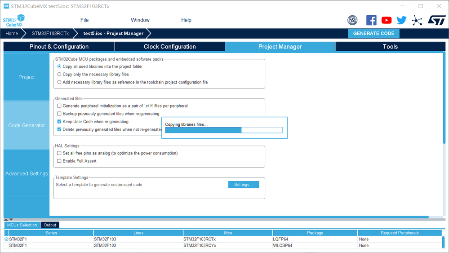Viewport: 449px width, 253px height.
Task: Sort by the Package column header
Action: pos(315,233)
